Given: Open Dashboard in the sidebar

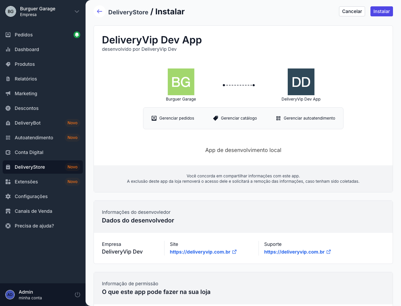Looking at the screenshot, I should (x=43, y=49).
